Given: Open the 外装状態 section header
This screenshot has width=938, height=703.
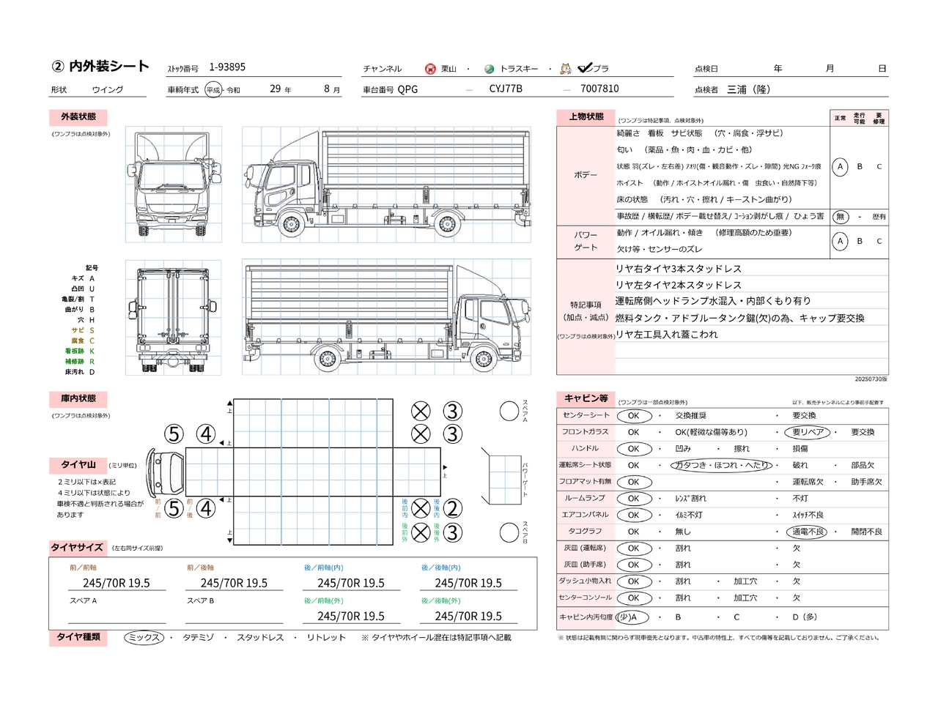Looking at the screenshot, I should point(78,117).
